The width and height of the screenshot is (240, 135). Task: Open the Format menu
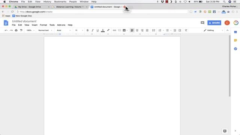[x=43, y=25]
